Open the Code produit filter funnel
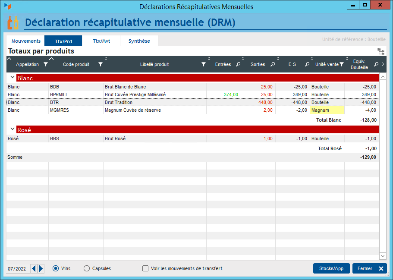Image resolution: width=393 pixels, height=280 pixels. (100, 64)
